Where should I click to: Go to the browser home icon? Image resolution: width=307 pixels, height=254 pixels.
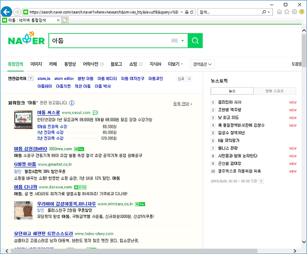pos(279,12)
